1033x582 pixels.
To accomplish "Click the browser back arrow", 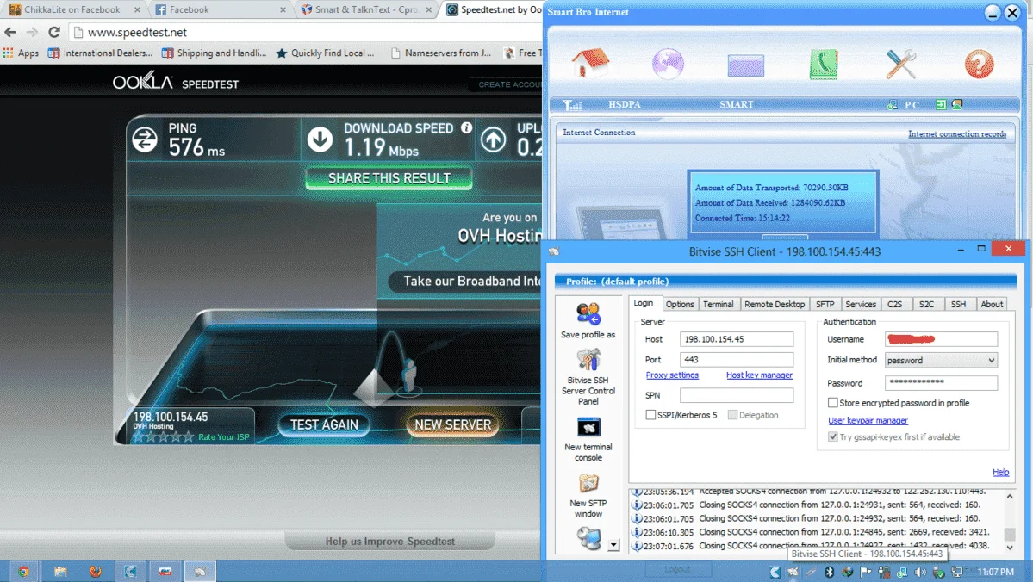I will coord(10,32).
